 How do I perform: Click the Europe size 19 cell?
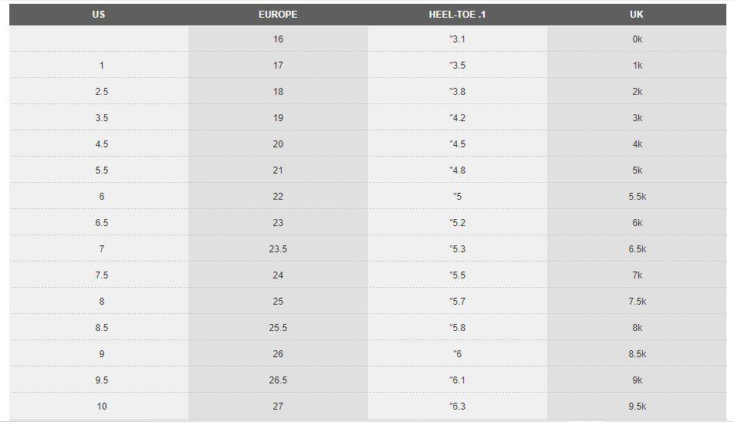(278, 118)
